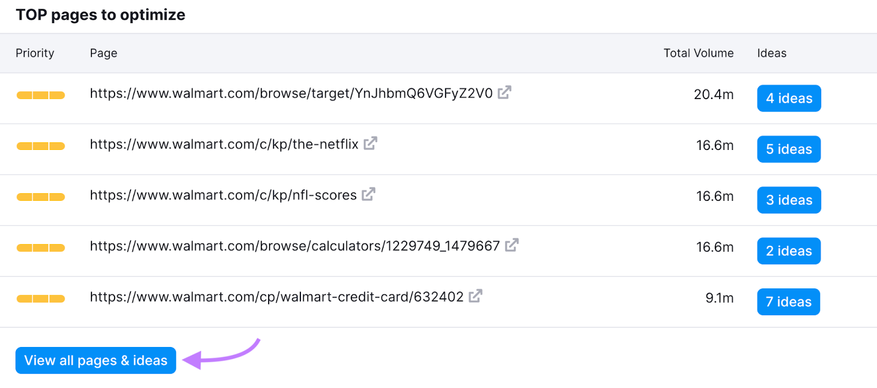Open external link icon for calculators page
Image resolution: width=877 pixels, height=388 pixels.
[x=511, y=245]
